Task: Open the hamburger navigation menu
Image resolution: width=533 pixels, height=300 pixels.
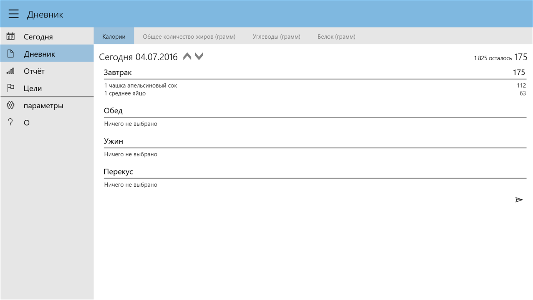Action: click(x=13, y=14)
